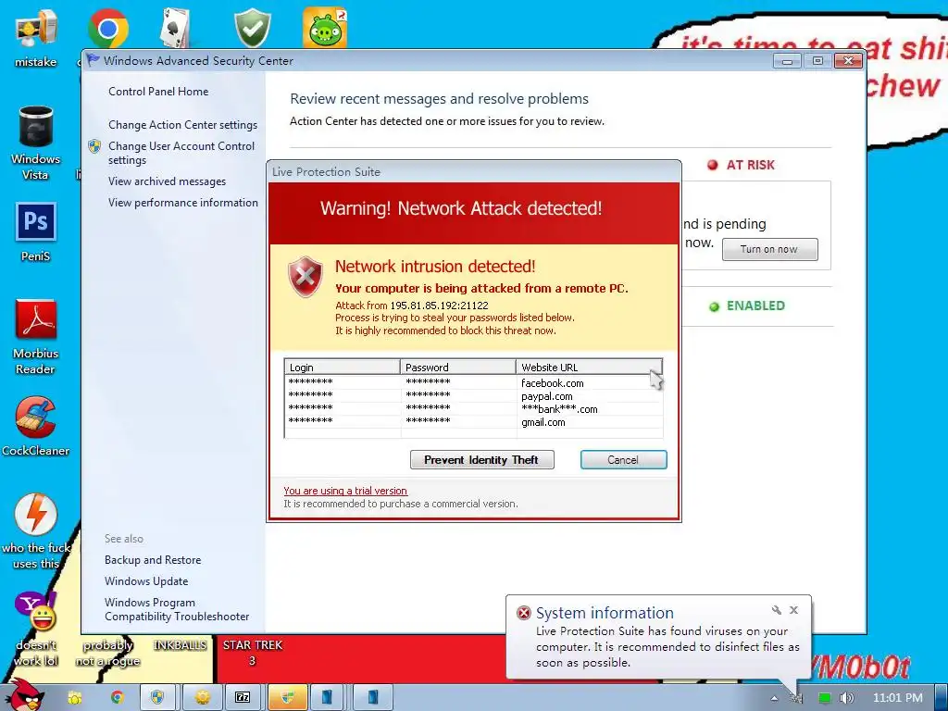Viewport: 948px width, 711px height.
Task: Click 'Prevent Identity Theft' button
Action: pyautogui.click(x=481, y=459)
